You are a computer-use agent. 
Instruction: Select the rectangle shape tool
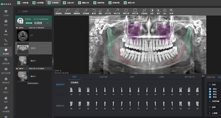pos(135,11)
